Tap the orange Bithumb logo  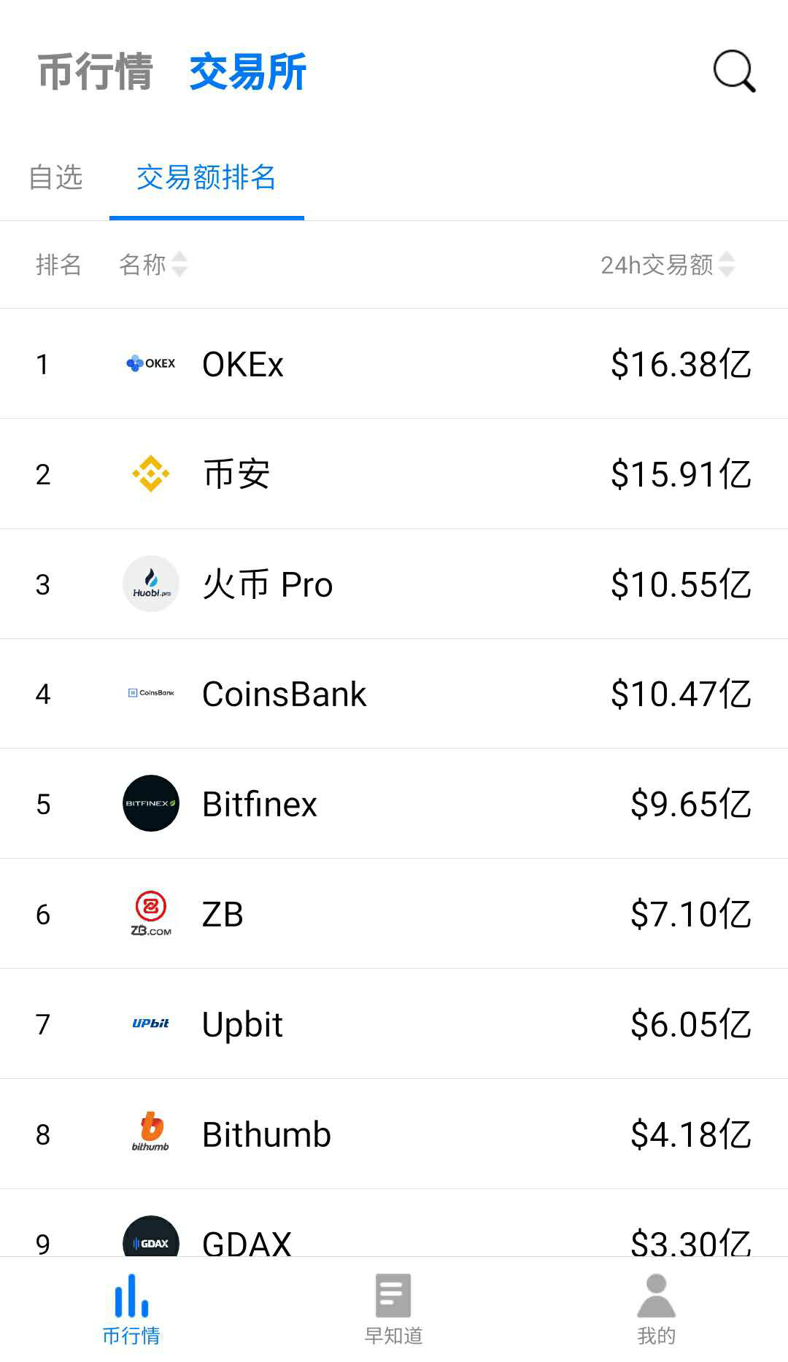coord(151,1133)
